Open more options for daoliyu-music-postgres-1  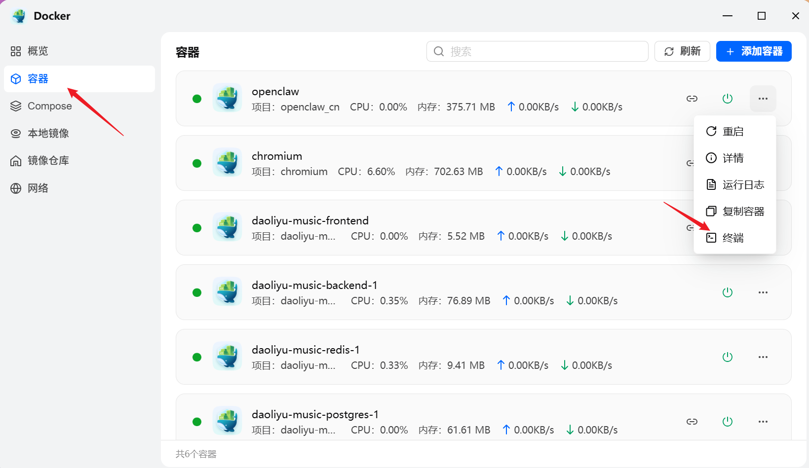(x=763, y=422)
